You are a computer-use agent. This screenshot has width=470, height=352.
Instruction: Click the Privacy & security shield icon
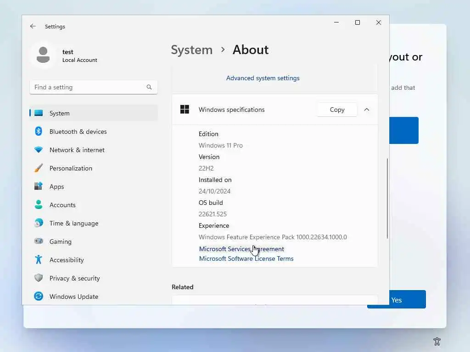[39, 278]
